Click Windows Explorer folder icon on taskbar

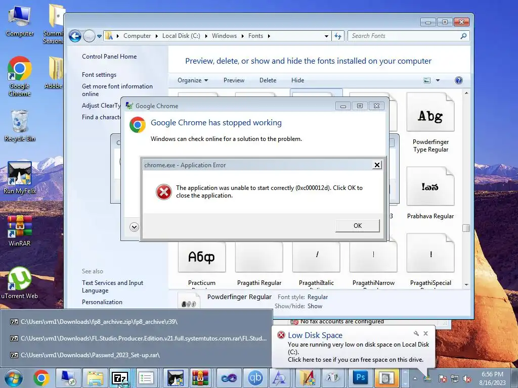pos(95,378)
